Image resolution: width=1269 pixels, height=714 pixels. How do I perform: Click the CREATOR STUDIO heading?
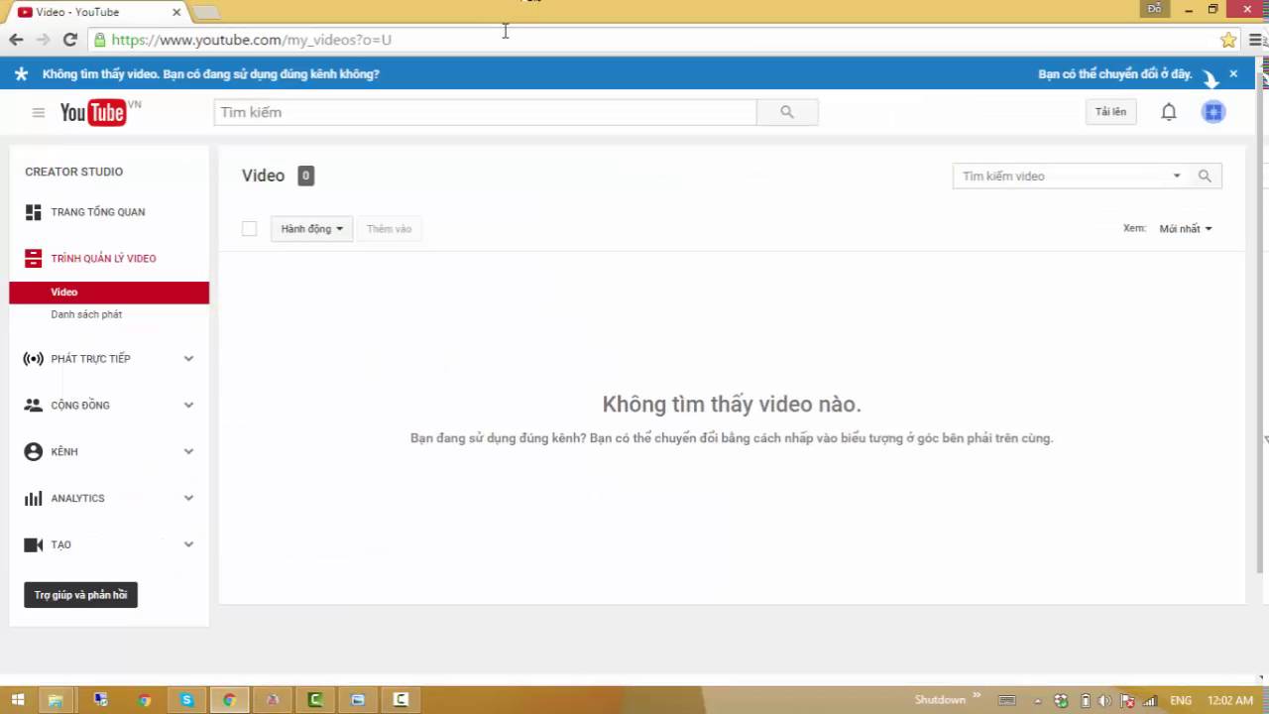[74, 172]
